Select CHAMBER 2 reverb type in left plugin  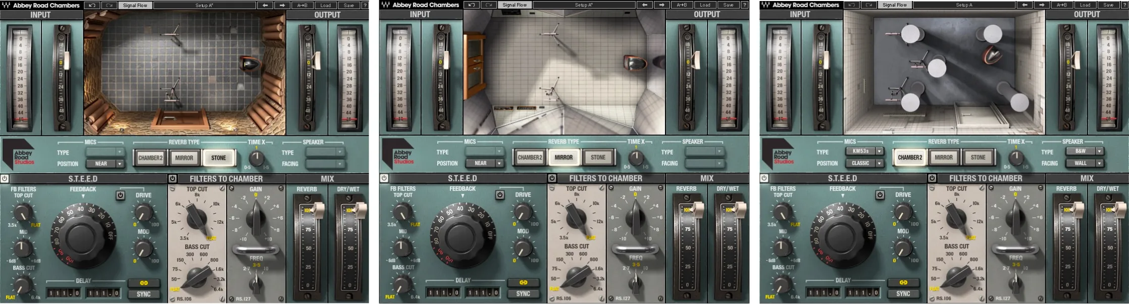(x=150, y=158)
